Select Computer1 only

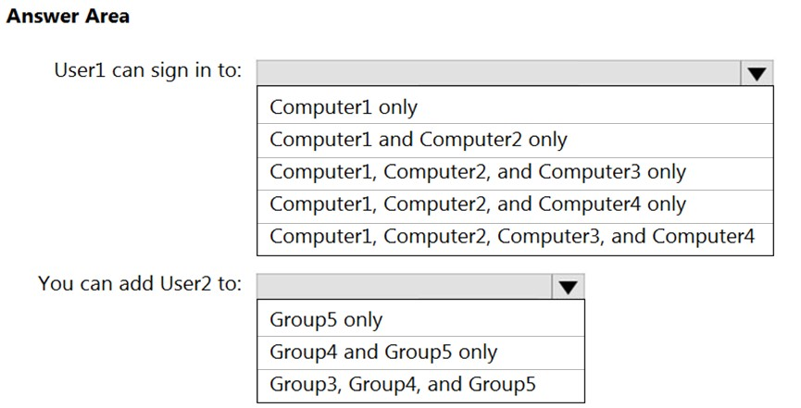tap(515, 106)
